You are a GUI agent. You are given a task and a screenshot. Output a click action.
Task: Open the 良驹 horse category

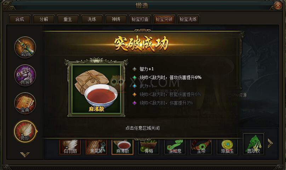pos(25,75)
